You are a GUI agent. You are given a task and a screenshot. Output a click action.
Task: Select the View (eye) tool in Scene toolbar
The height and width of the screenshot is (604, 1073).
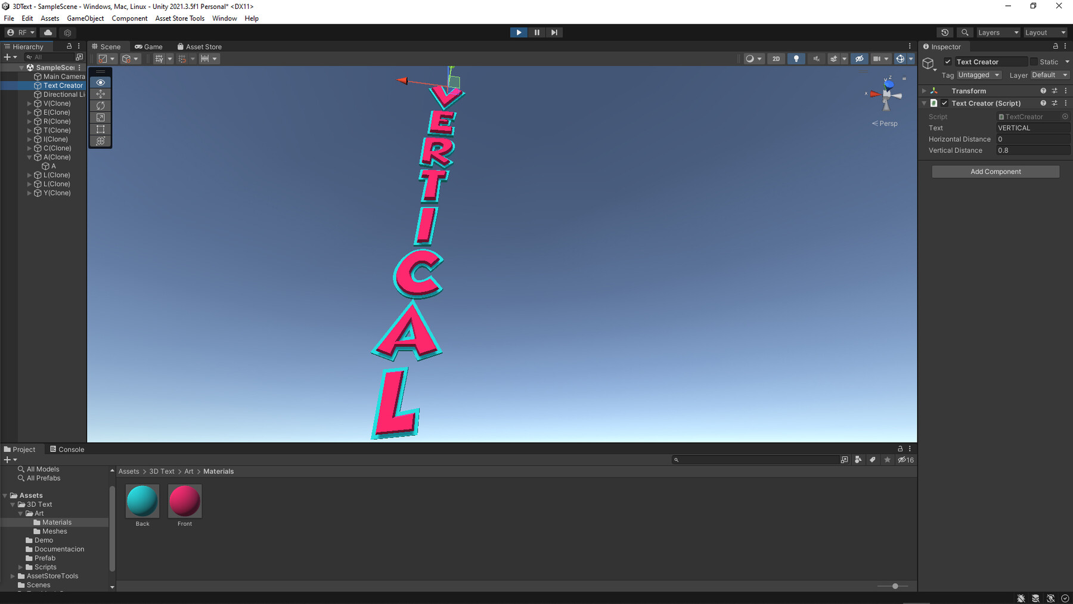100,82
